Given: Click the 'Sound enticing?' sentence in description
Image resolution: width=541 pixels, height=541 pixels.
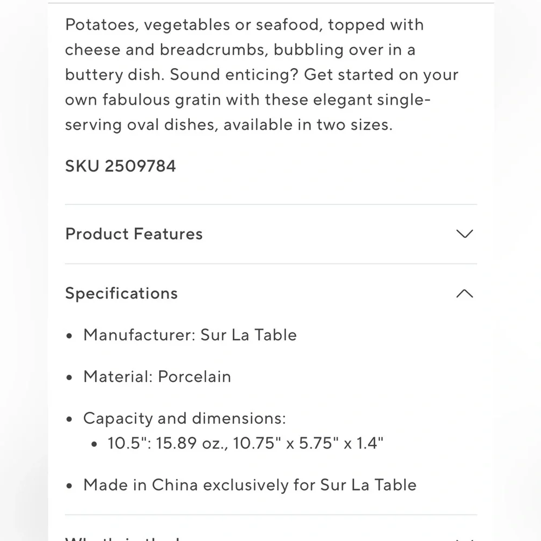Looking at the screenshot, I should pyautogui.click(x=234, y=75).
